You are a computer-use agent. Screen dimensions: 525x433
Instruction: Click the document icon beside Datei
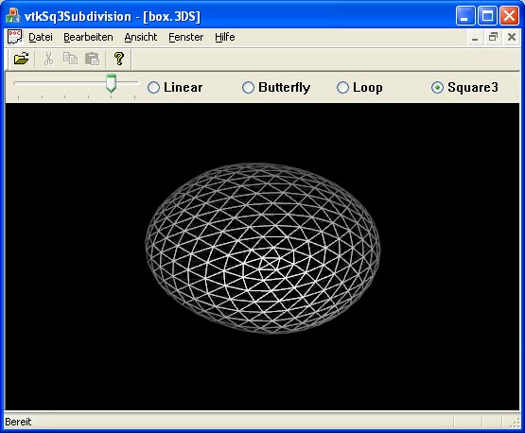click(x=14, y=37)
